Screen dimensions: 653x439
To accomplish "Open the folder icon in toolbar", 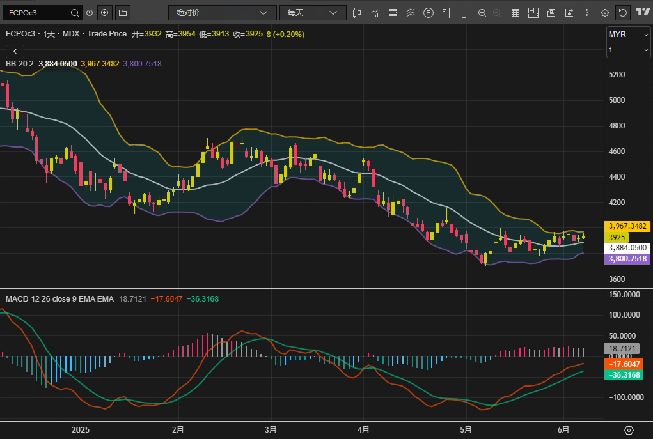I will pos(122,12).
